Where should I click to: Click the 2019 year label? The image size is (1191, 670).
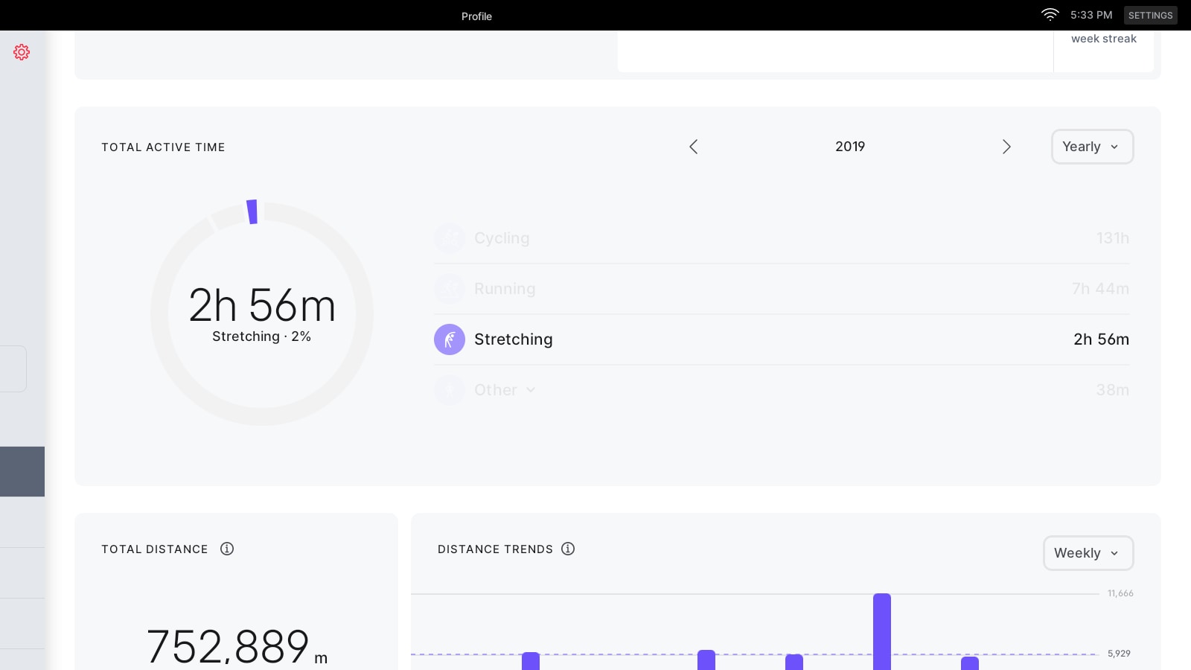pyautogui.click(x=850, y=147)
